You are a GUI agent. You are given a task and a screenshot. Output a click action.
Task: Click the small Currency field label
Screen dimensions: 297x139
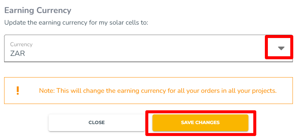[x=21, y=45]
